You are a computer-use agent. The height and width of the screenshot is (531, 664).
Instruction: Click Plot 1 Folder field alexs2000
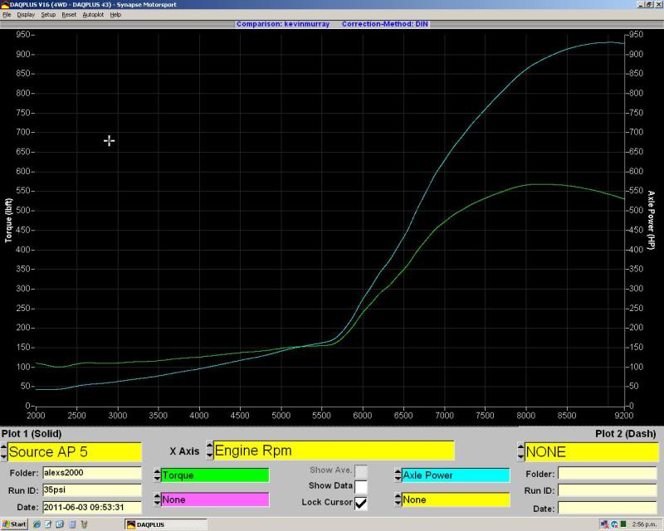(x=92, y=473)
